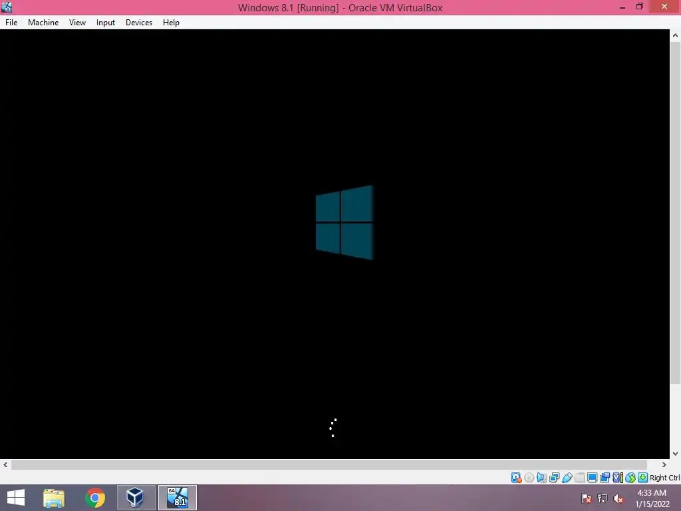Screen dimensions: 681x511
Task: Open the View menu
Action: (77, 23)
